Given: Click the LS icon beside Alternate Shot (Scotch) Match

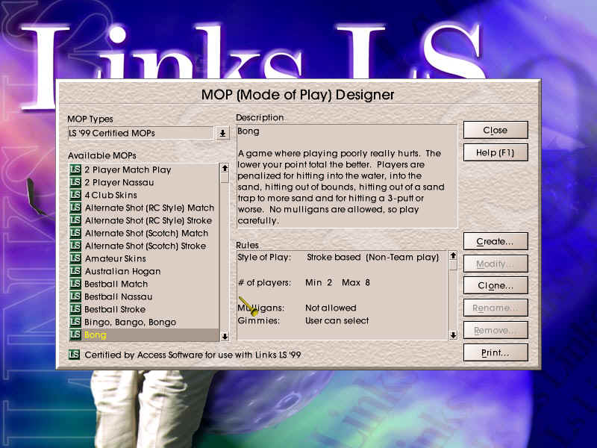Looking at the screenshot, I should tap(75, 233).
